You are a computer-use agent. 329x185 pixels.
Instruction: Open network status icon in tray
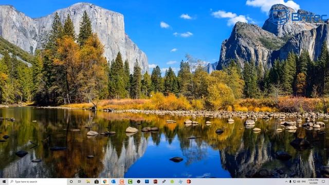(x=295, y=181)
